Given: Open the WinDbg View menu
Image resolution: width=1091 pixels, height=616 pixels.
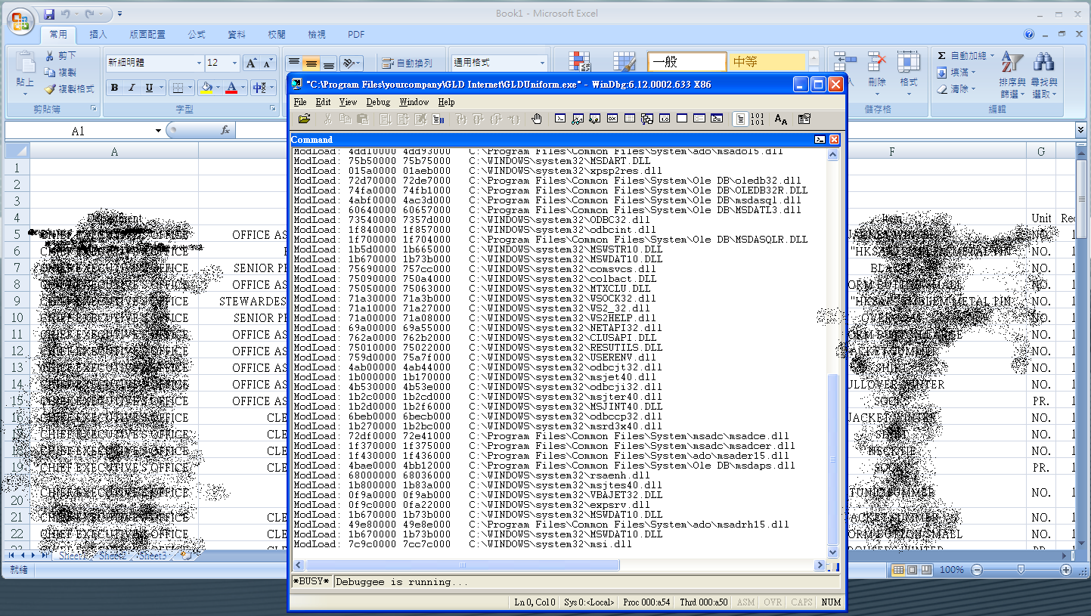Looking at the screenshot, I should click(x=348, y=102).
